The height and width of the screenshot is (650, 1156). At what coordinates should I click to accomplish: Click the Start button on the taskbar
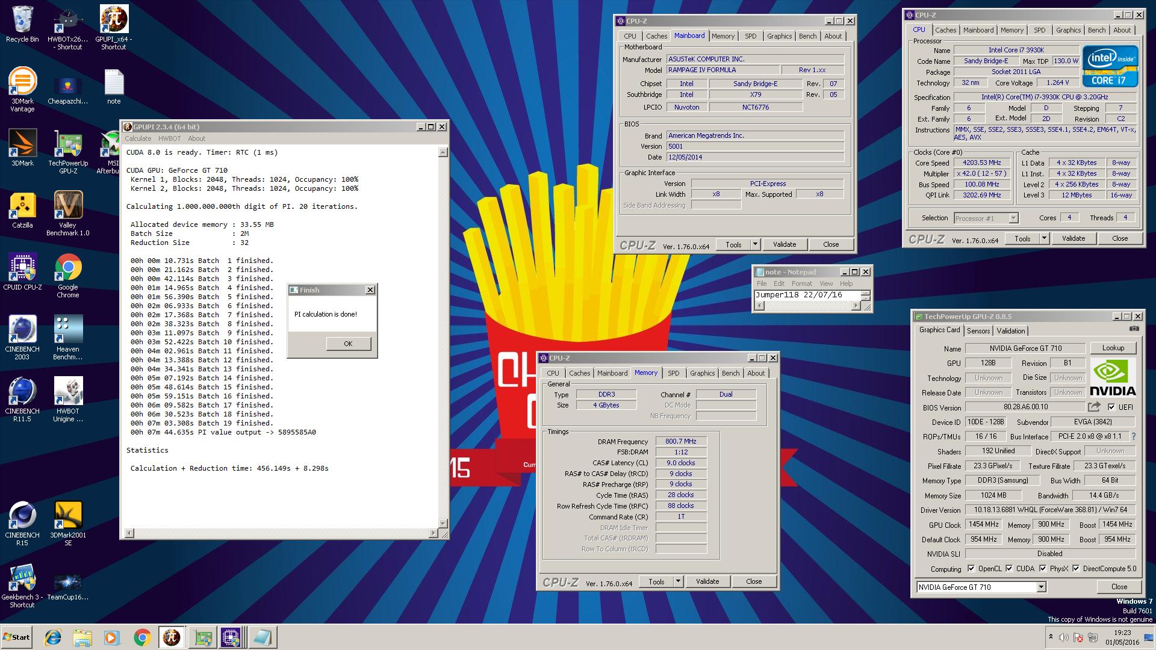click(x=16, y=637)
